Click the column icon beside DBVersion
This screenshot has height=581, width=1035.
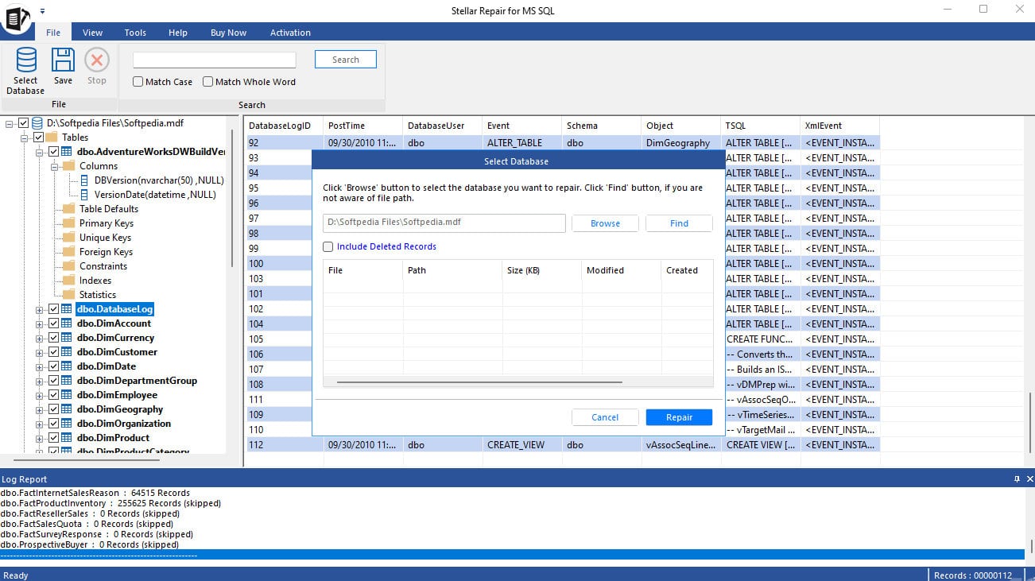click(x=86, y=180)
